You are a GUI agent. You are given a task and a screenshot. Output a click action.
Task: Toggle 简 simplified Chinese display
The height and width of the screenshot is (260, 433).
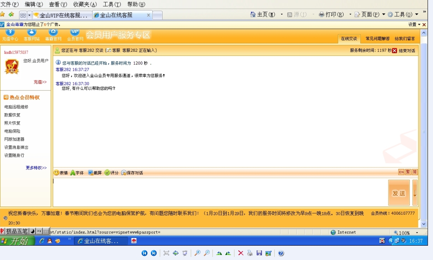click(414, 172)
